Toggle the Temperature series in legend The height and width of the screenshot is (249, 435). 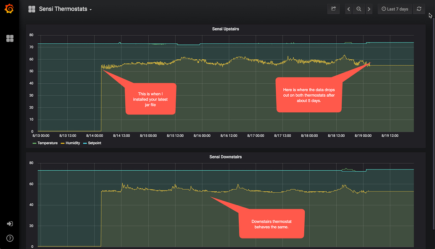point(47,143)
